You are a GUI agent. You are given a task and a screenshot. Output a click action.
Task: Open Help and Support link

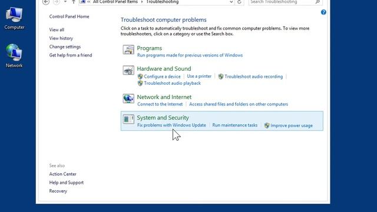[67, 183]
